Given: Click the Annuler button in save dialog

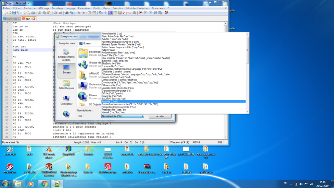Looking at the screenshot, I should [160, 116].
